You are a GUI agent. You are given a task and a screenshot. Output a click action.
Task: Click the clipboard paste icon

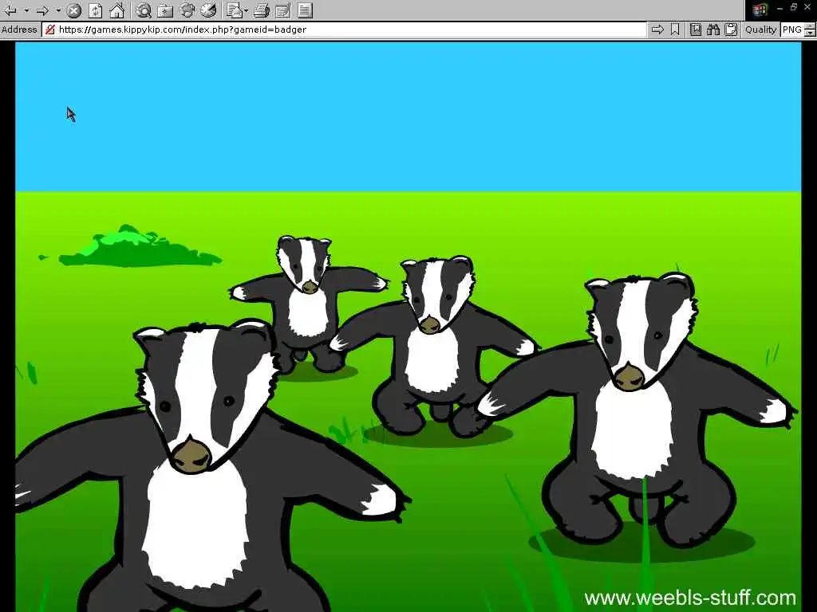[x=731, y=29]
